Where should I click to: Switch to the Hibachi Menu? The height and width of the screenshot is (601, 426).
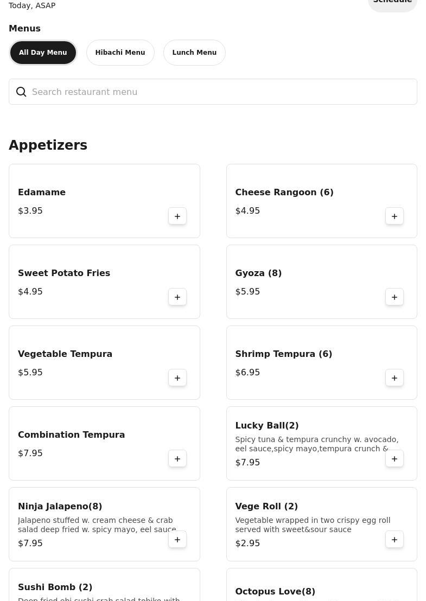tap(120, 53)
